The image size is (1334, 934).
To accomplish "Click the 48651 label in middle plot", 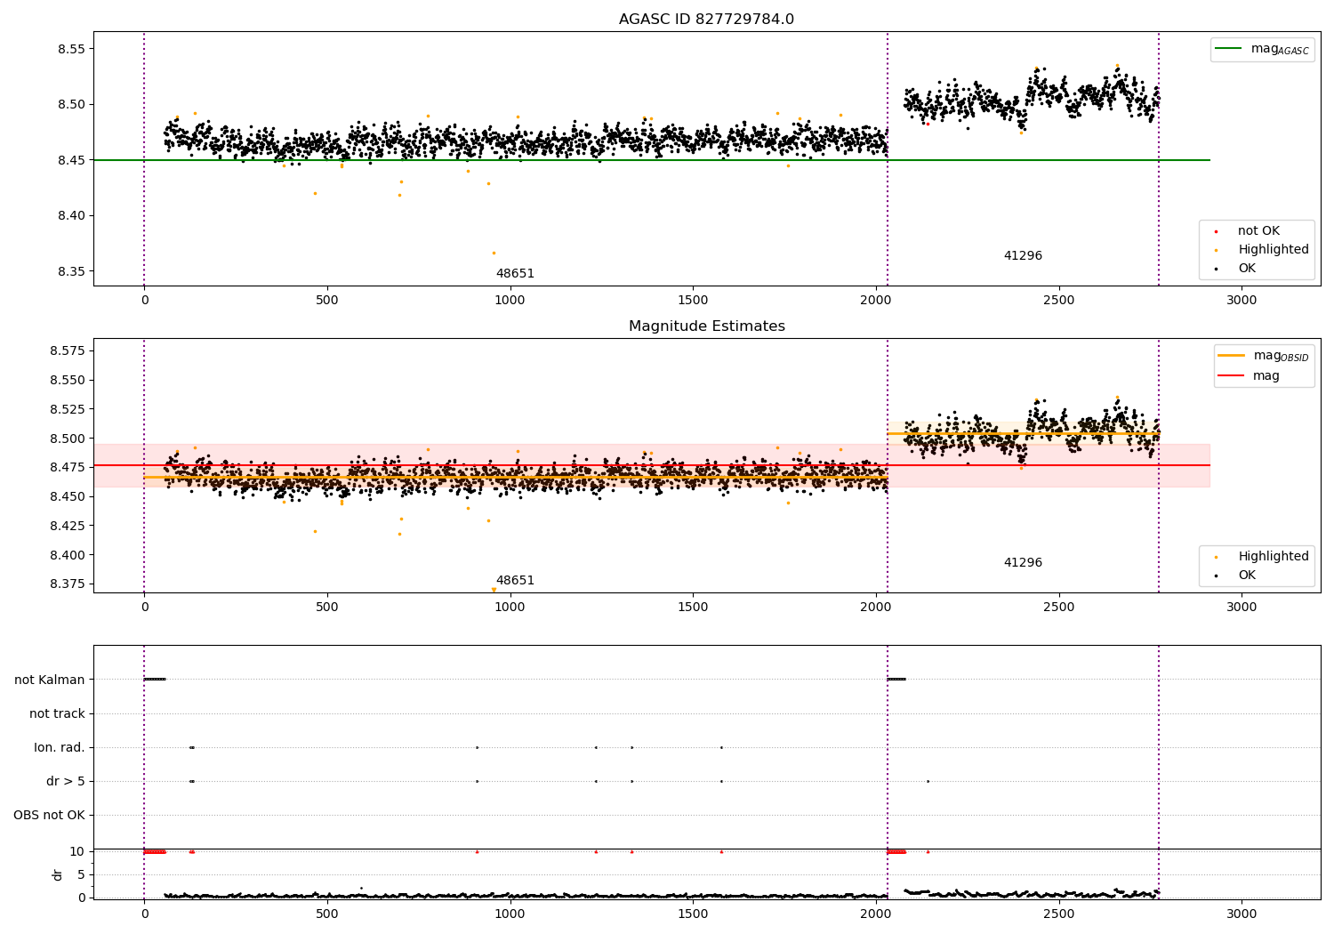I will (x=515, y=581).
